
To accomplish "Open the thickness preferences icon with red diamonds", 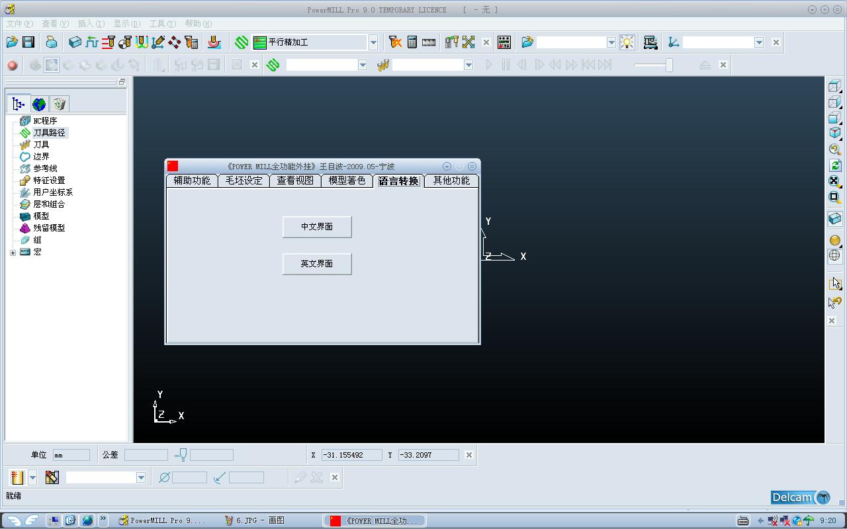I will [175, 42].
